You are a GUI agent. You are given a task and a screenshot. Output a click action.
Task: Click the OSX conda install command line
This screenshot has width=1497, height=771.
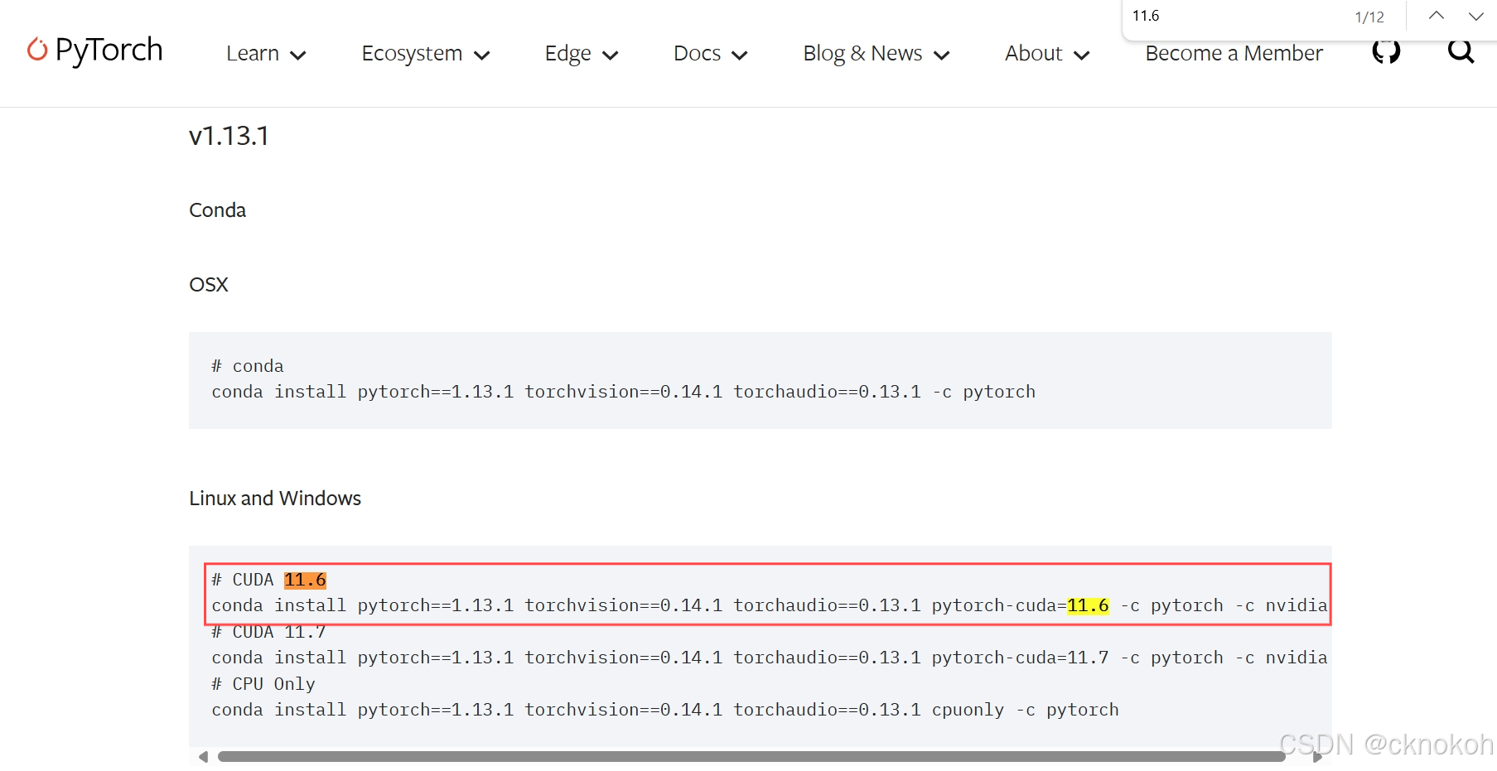click(623, 392)
